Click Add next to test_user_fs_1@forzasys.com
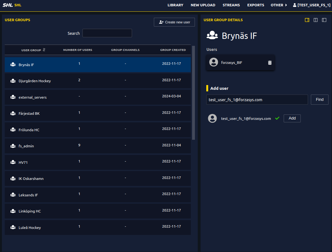Viewport: 332px width, 252px height. 292,118
